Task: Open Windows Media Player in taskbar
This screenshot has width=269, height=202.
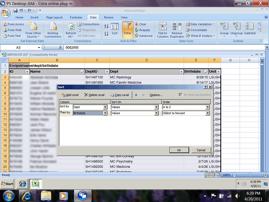Action: pyautogui.click(x=63, y=196)
